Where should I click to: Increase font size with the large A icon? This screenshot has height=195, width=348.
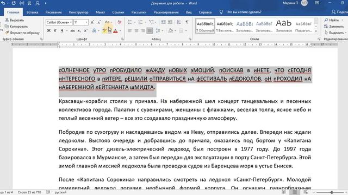coord(92,22)
